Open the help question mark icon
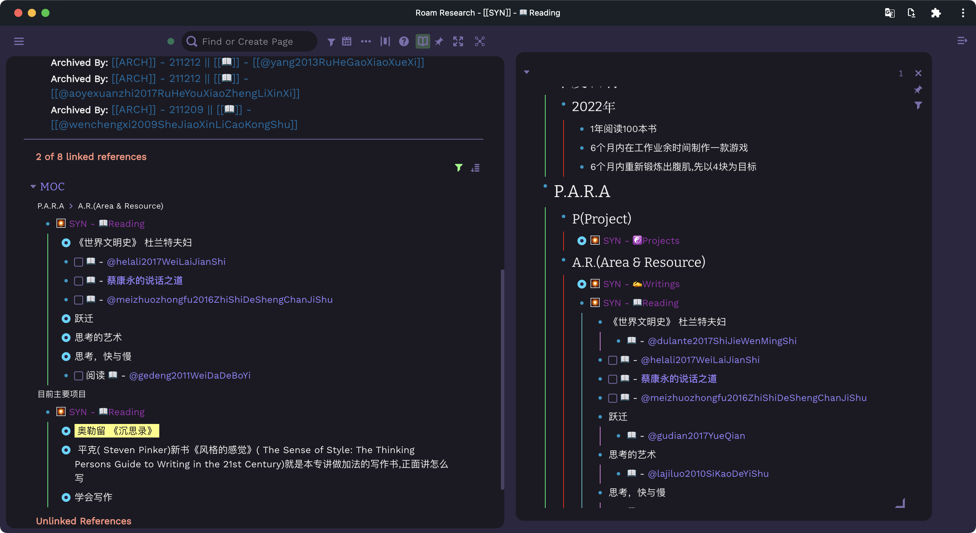 (x=404, y=41)
